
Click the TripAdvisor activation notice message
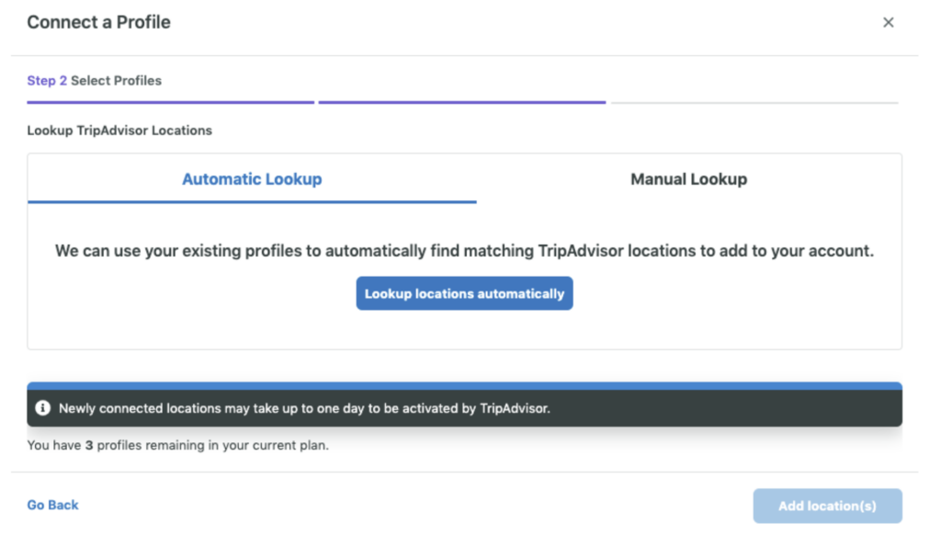click(304, 408)
